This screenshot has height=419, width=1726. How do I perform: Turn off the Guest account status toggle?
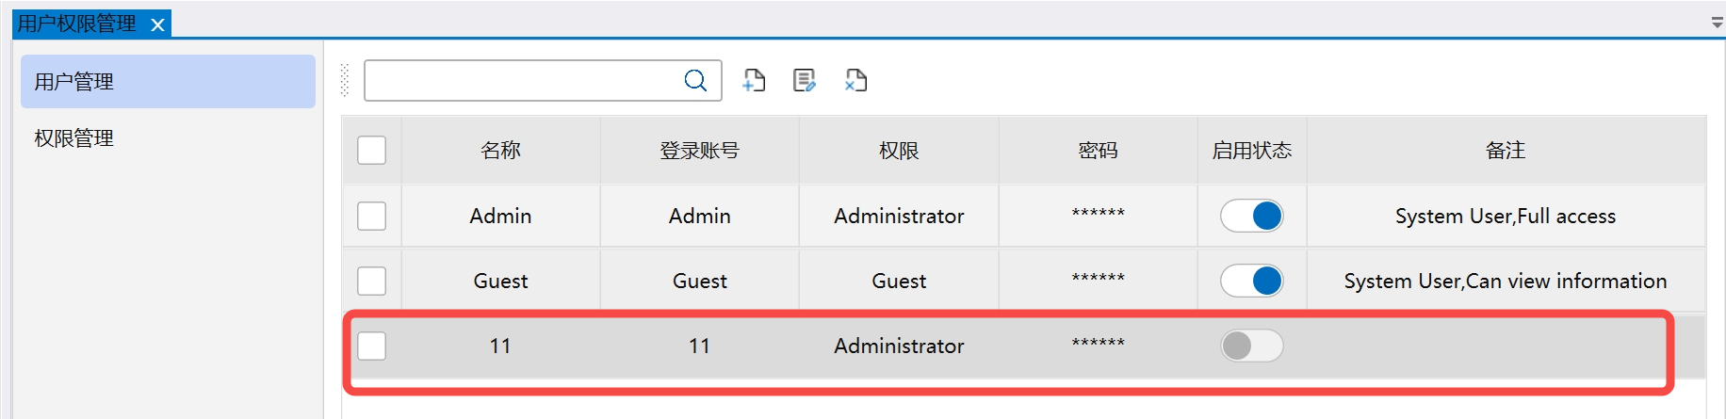pyautogui.click(x=1251, y=281)
